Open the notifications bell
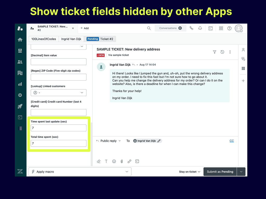 (x=200, y=28)
